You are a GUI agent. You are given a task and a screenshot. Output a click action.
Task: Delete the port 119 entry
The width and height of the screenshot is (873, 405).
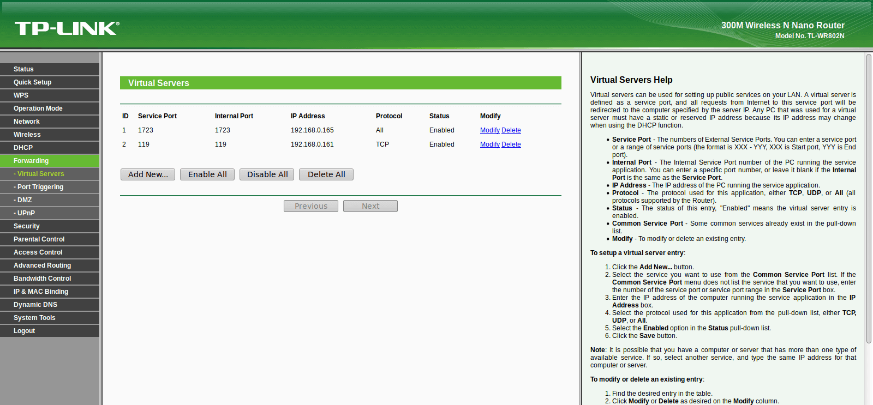(511, 144)
